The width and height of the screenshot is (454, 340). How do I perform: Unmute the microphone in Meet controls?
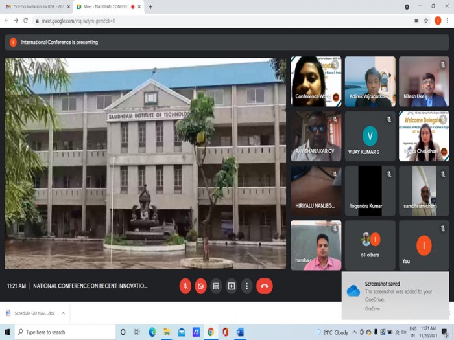(185, 286)
